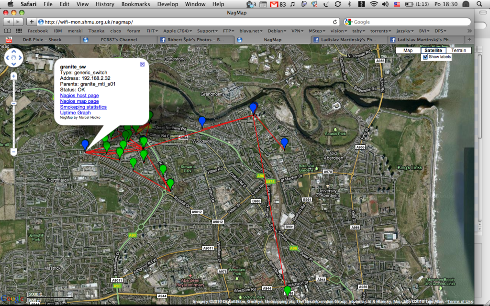
Task: Expand the Debian bookmarks folder
Action: click(x=277, y=31)
